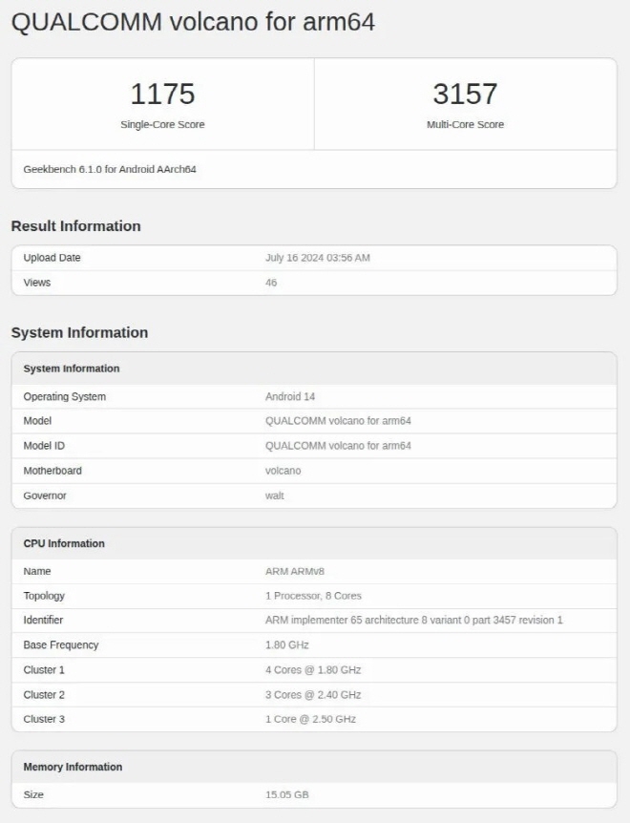Select the Model row value 'QUALCOMM volcano for arm64'
This screenshot has width=630, height=823.
[x=338, y=421]
